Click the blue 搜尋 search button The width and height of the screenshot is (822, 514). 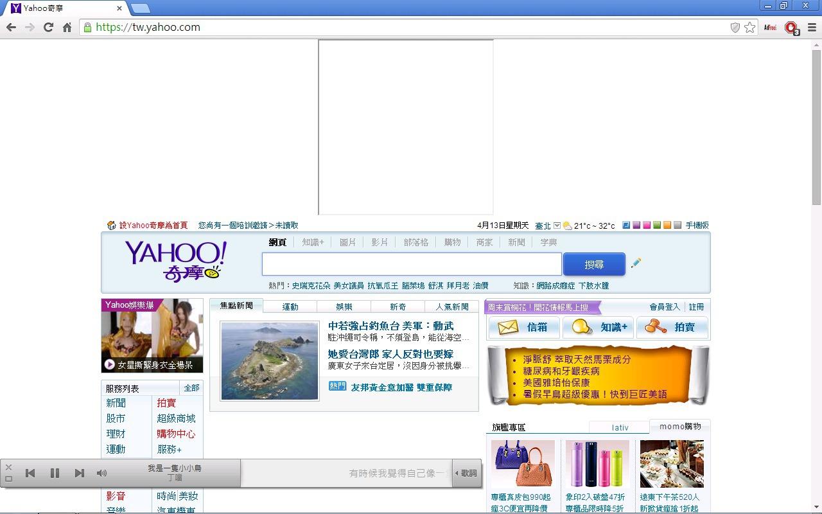[594, 264]
